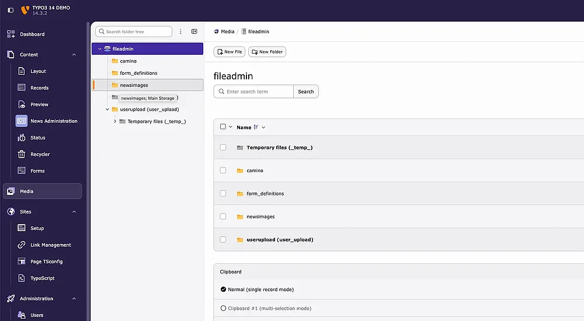This screenshot has height=321, width=584.
Task: Click the Media module icon
Action: [x=11, y=191]
